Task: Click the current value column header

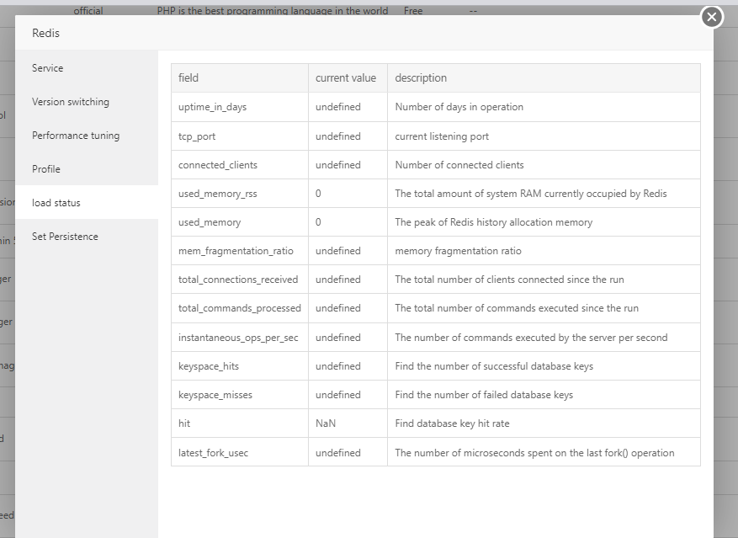Action: coord(346,78)
